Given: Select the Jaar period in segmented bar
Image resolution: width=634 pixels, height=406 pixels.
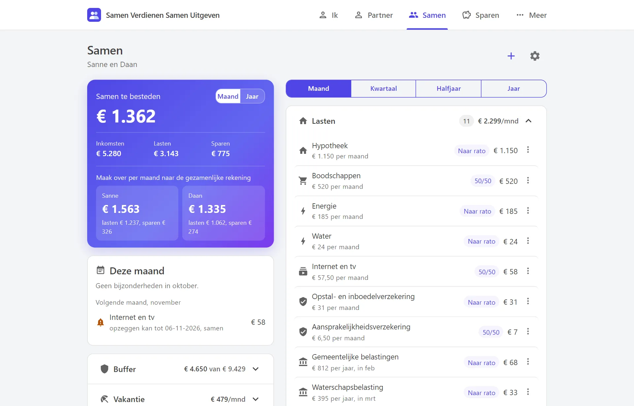Looking at the screenshot, I should pyautogui.click(x=514, y=88).
